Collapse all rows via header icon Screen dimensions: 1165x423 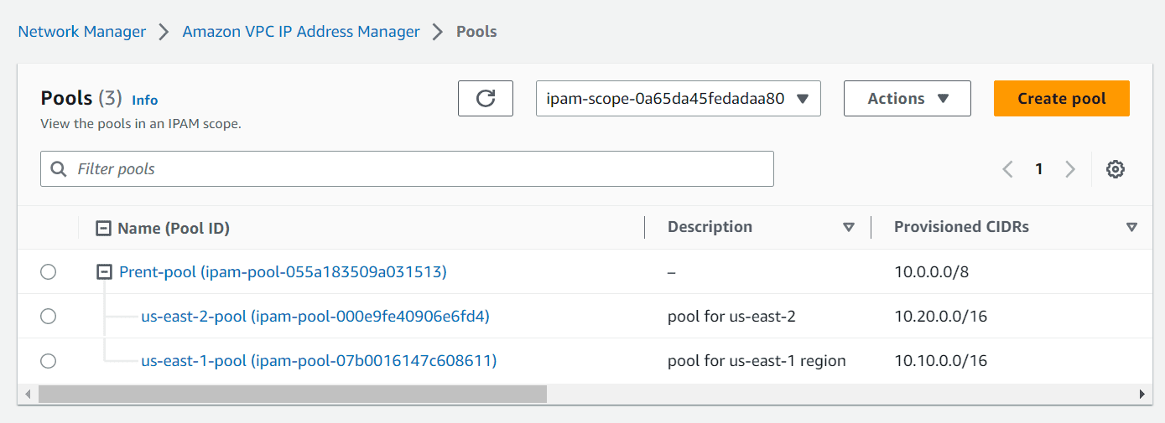tap(104, 228)
